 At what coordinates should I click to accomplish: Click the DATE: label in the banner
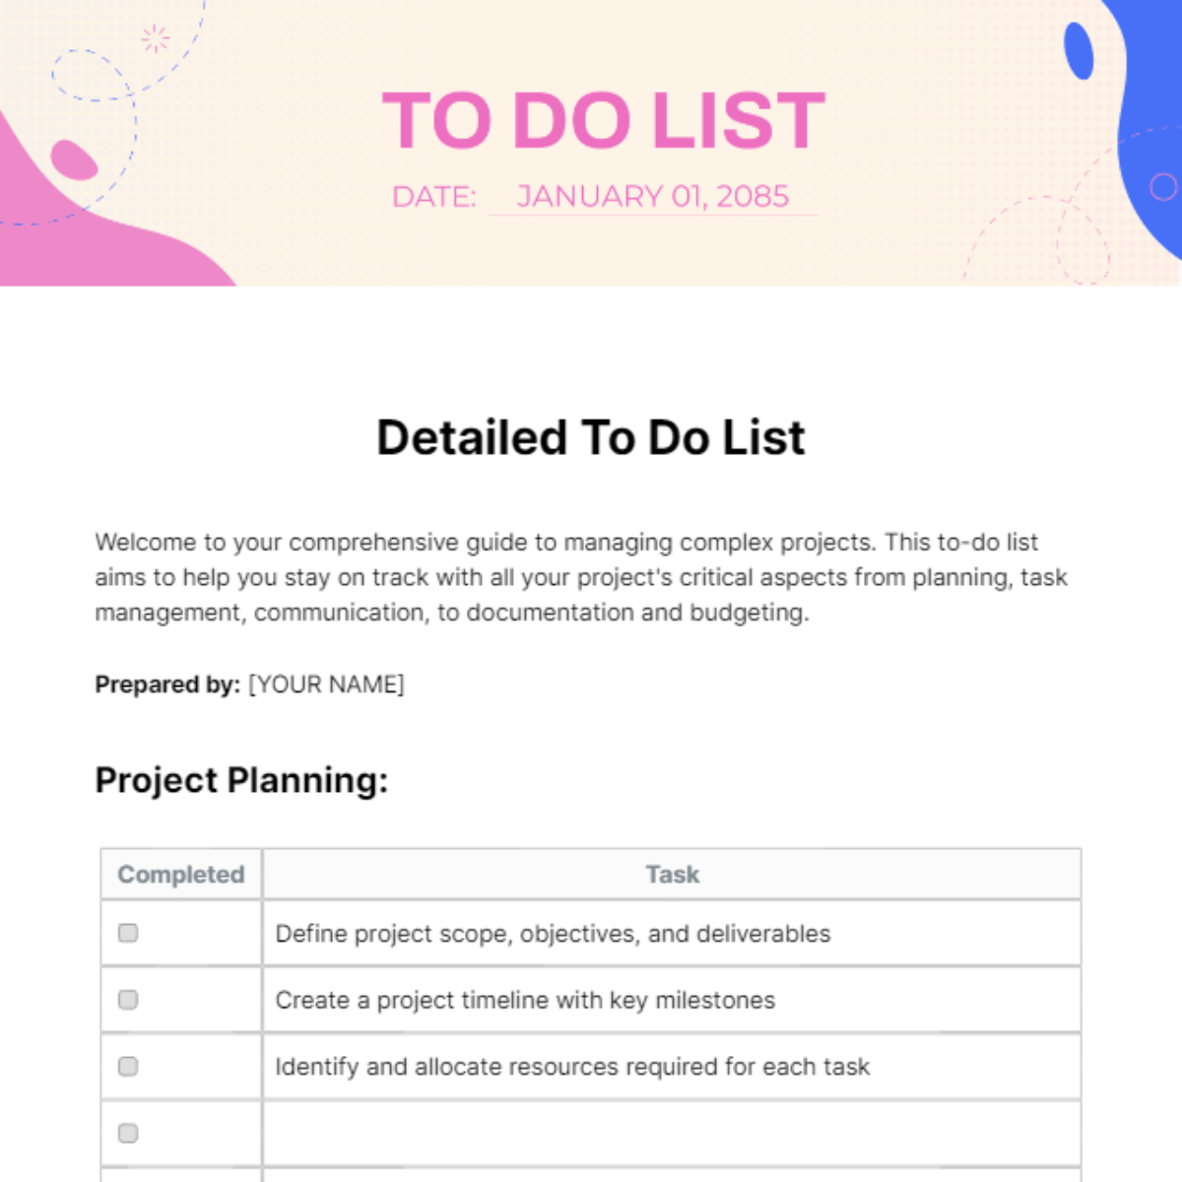(433, 197)
